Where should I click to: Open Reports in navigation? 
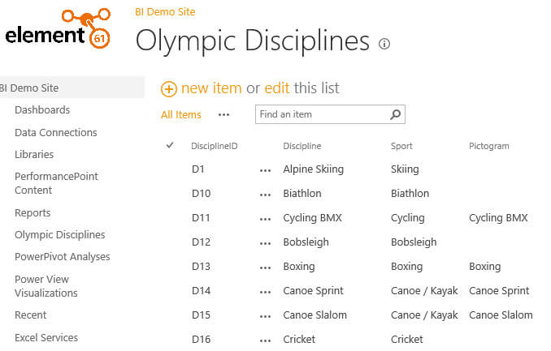pyautogui.click(x=33, y=213)
